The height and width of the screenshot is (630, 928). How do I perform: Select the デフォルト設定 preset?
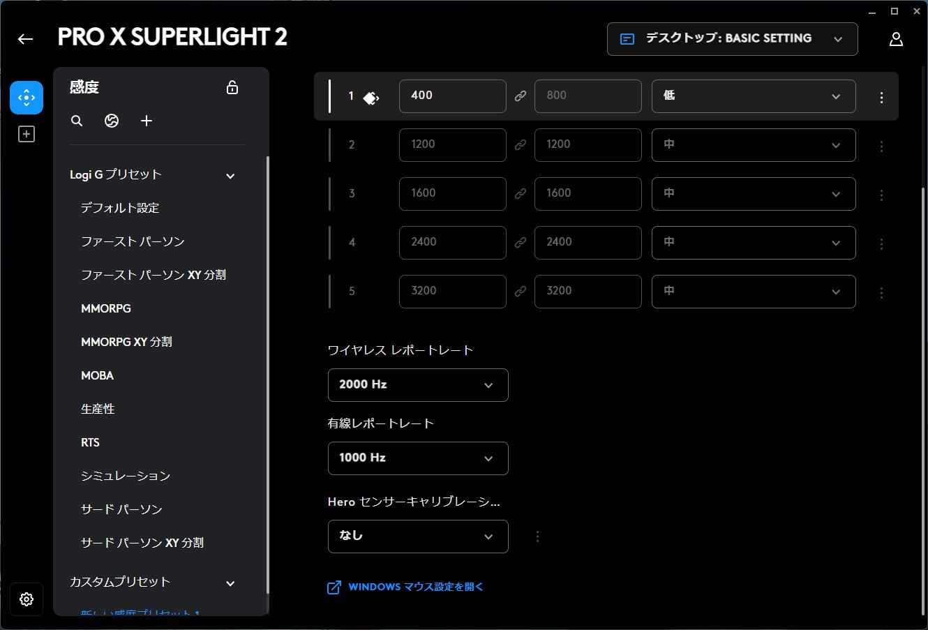tap(120, 208)
